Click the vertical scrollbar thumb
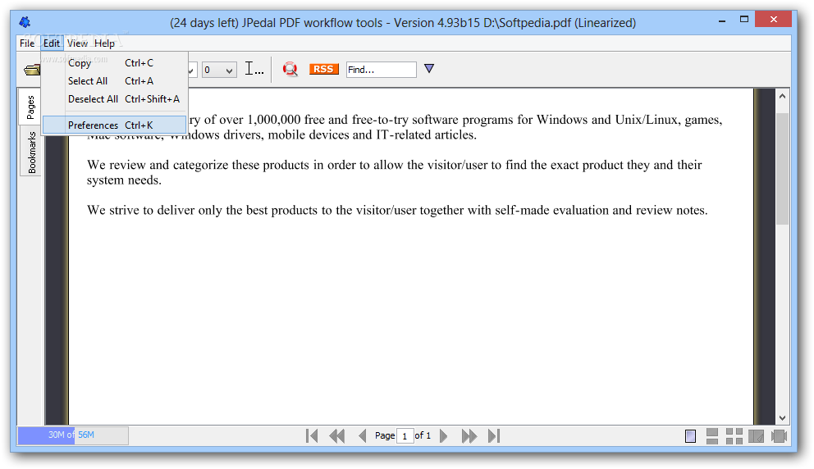Viewport: 814px width, 469px height. [x=782, y=169]
